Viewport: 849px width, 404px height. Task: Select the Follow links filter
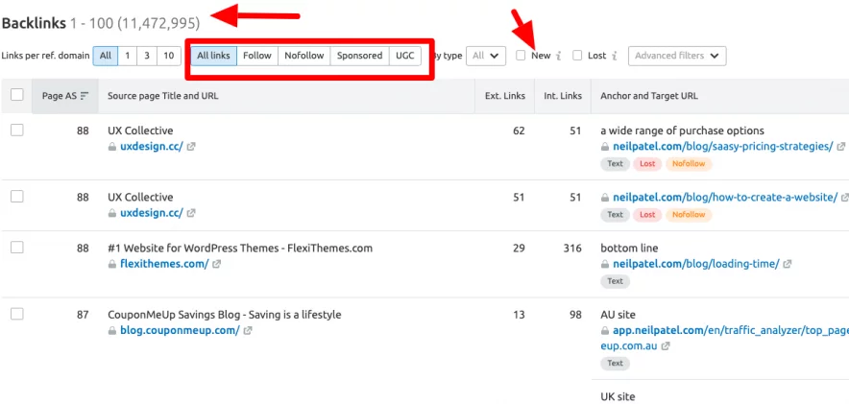click(257, 55)
